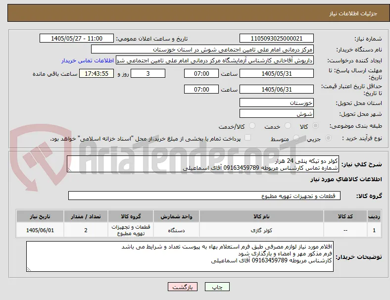The image size is (390, 300).
Task: Click the need date cell 1405/06/01
Action: tap(40, 230)
